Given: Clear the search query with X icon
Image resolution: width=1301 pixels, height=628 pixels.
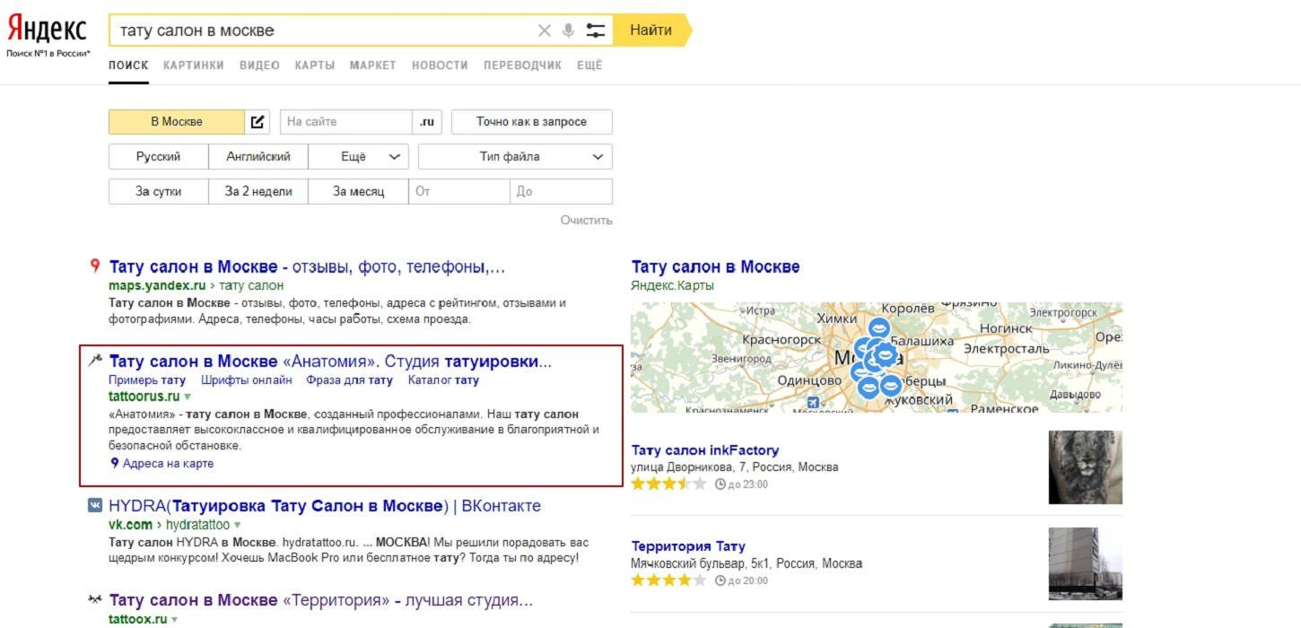Looking at the screenshot, I should pyautogui.click(x=545, y=31).
